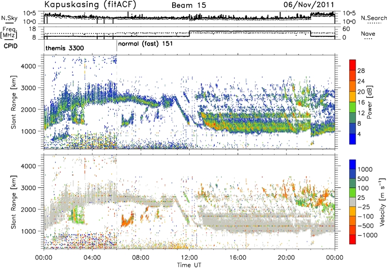387x268 pixels.
Task: Click the '1000' tick on velocity colorbar
Action: coord(365,169)
